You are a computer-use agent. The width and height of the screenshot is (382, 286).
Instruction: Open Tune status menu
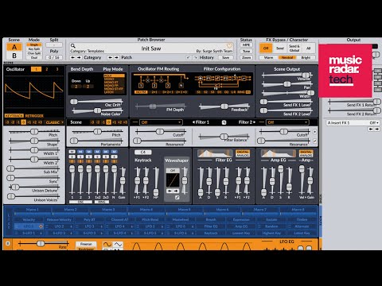pyautogui.click(x=246, y=51)
